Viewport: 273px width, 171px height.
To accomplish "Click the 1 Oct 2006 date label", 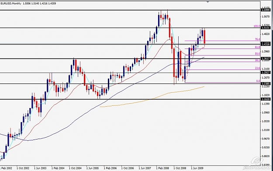I will pos(128,168).
